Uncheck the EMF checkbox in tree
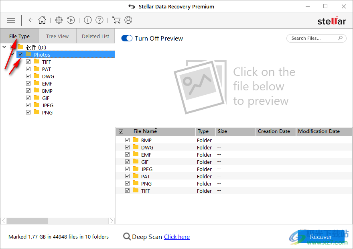353x249 pixels. tap(28, 83)
